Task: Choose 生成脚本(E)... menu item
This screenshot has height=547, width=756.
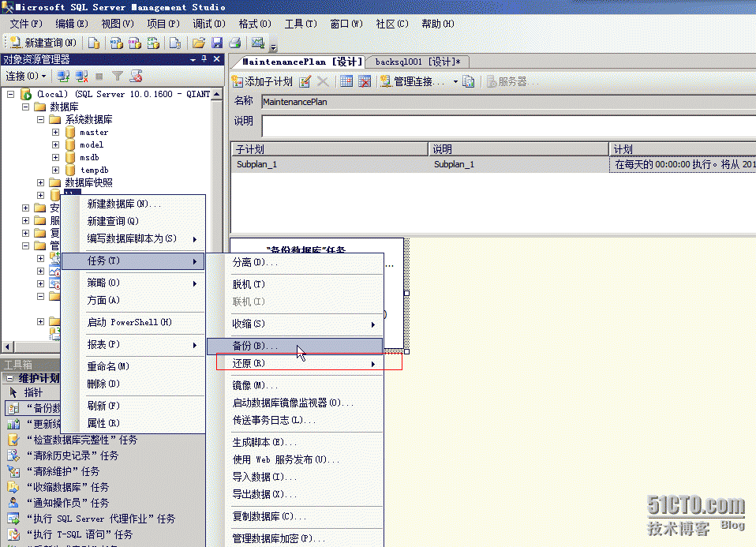Action: pos(296,442)
